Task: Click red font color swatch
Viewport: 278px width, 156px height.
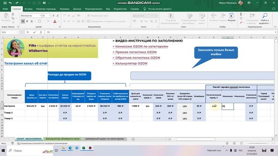Action: tap(55, 21)
